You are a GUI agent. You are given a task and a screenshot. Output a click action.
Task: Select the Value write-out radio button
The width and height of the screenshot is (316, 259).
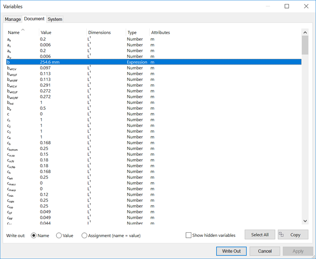click(x=59, y=236)
